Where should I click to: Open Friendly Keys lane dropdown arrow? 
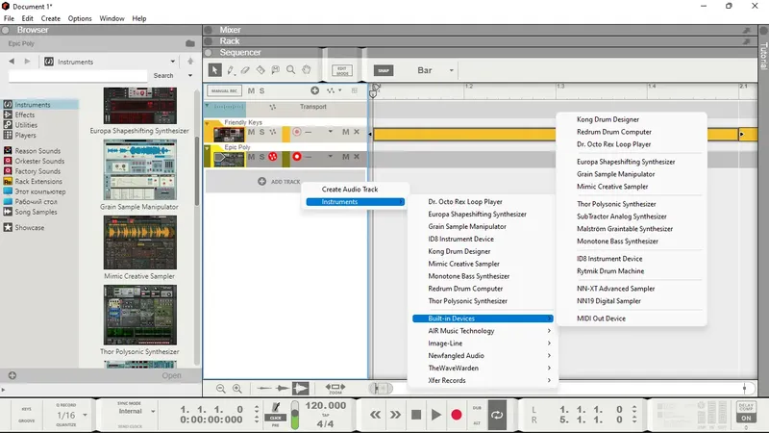click(x=330, y=132)
